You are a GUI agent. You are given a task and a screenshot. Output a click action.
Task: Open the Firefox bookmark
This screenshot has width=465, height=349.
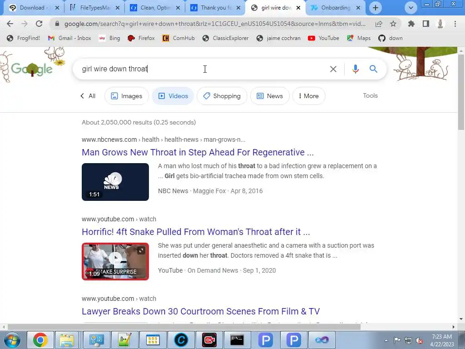click(x=141, y=38)
